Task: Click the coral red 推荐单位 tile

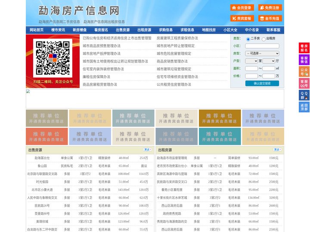Action: pyautogui.click(x=46, y=136)
